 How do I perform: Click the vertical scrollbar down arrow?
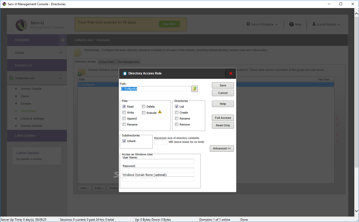point(357,211)
